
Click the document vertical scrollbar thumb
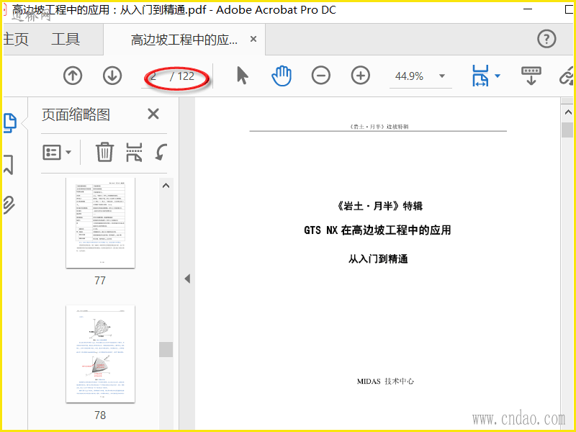[x=568, y=130]
